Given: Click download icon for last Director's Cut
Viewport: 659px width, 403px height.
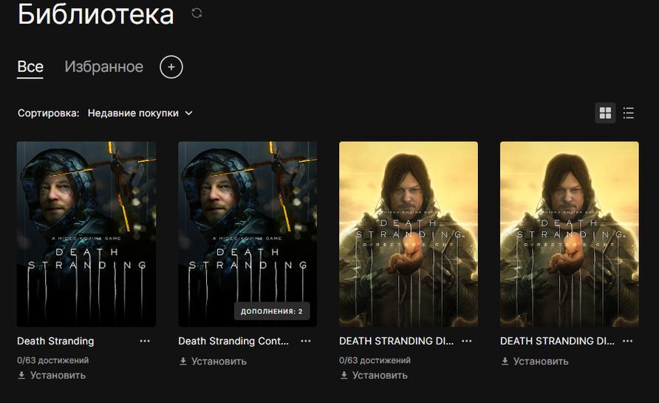Looking at the screenshot, I should (505, 361).
